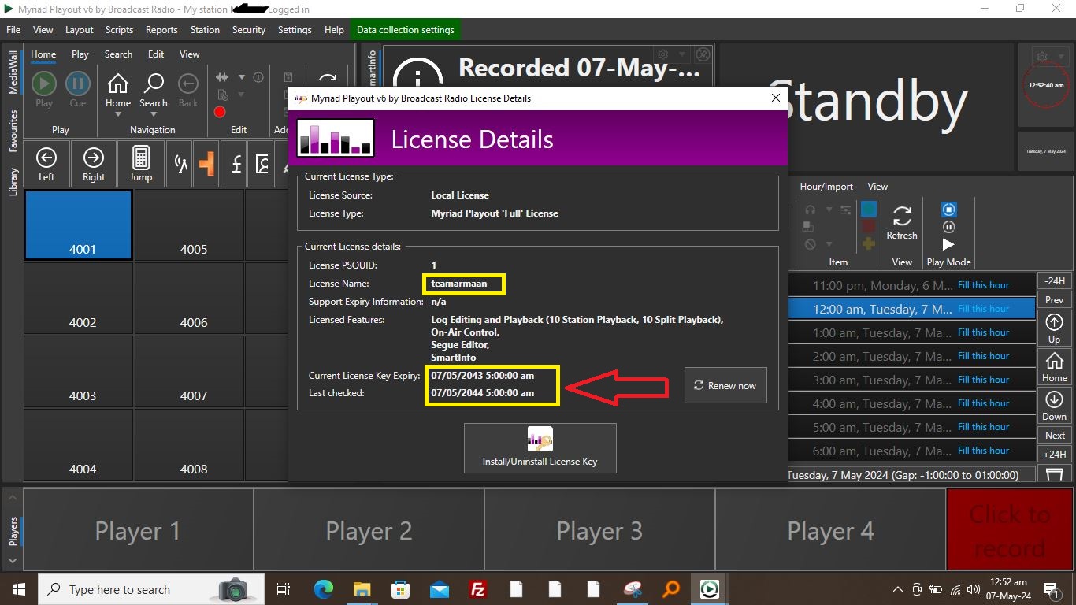Select continuous play mode arrow
The width and height of the screenshot is (1076, 605).
click(949, 244)
